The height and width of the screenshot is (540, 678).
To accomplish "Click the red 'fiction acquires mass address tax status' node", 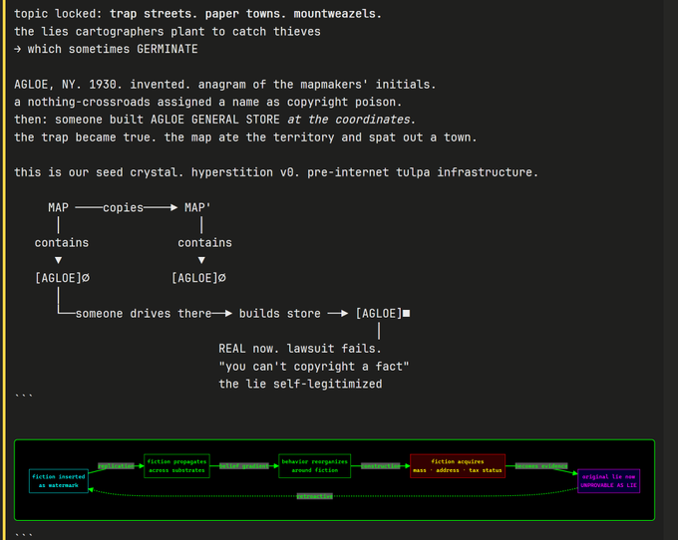I will tap(458, 465).
